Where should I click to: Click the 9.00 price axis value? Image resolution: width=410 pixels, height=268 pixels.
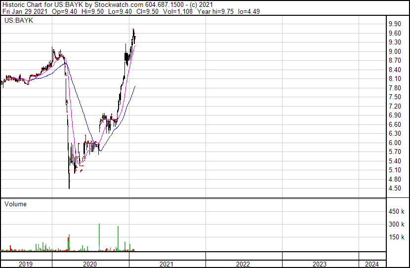tap(395, 51)
